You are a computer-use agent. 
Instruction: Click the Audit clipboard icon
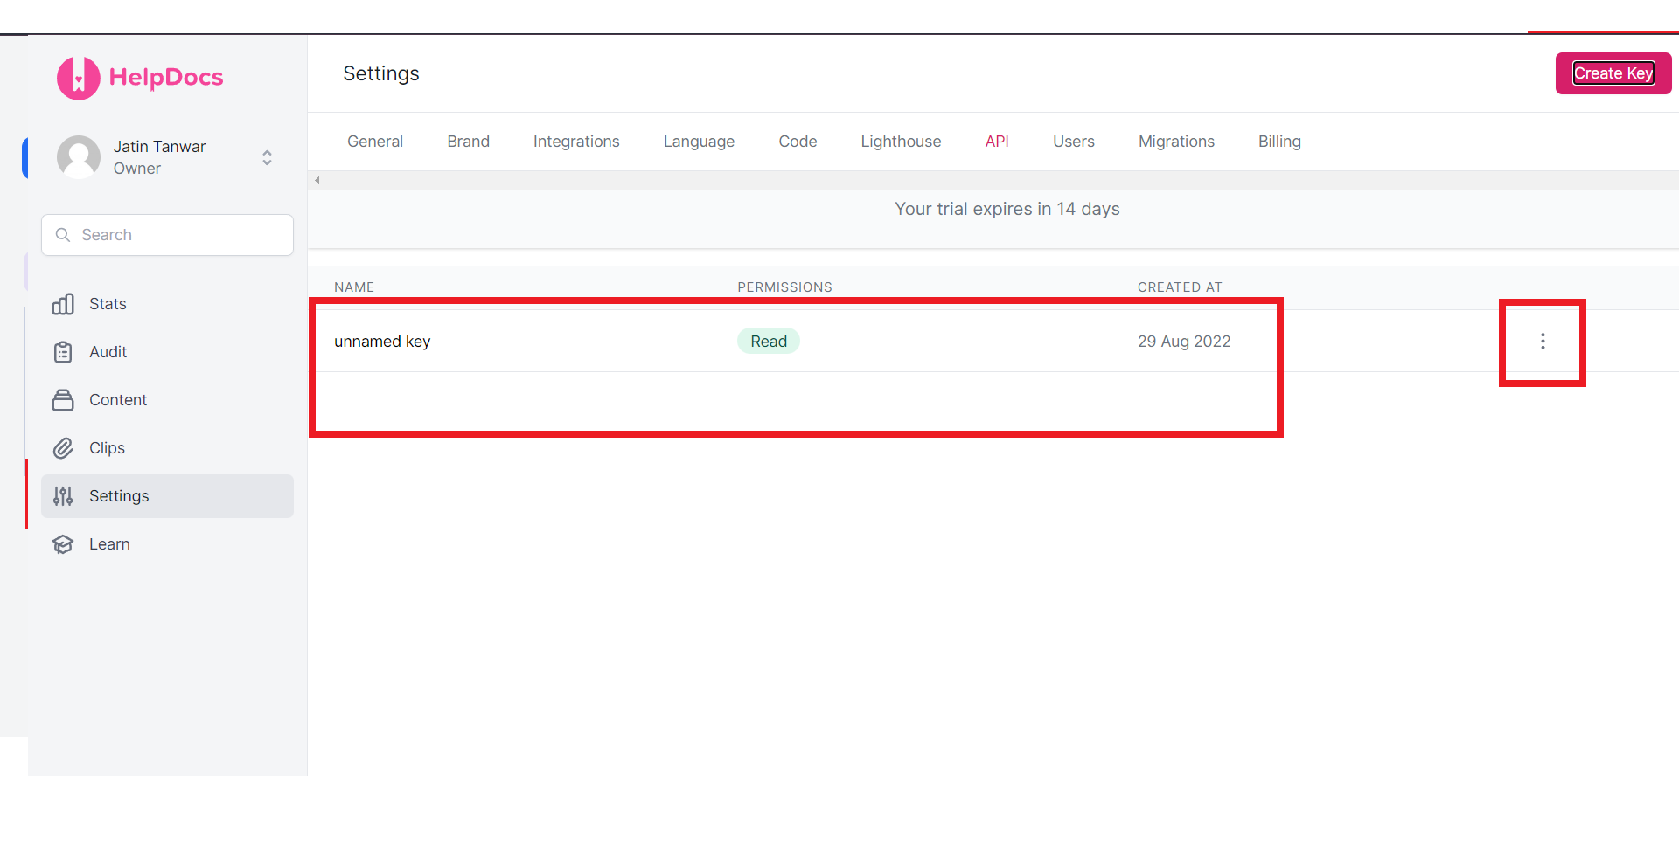(x=63, y=352)
